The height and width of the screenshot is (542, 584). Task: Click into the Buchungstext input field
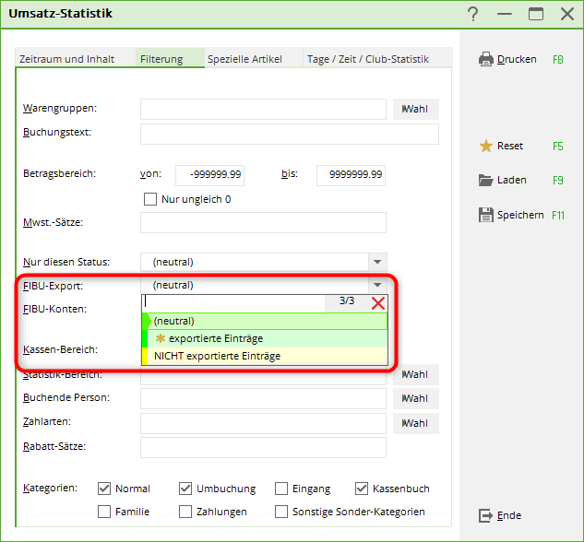289,135
